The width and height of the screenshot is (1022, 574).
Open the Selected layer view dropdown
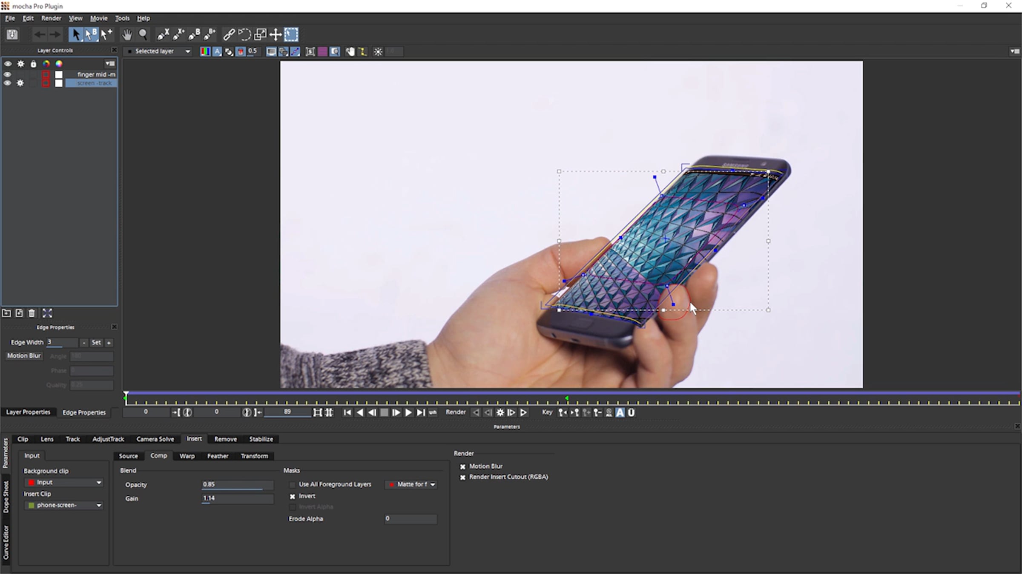click(x=159, y=51)
